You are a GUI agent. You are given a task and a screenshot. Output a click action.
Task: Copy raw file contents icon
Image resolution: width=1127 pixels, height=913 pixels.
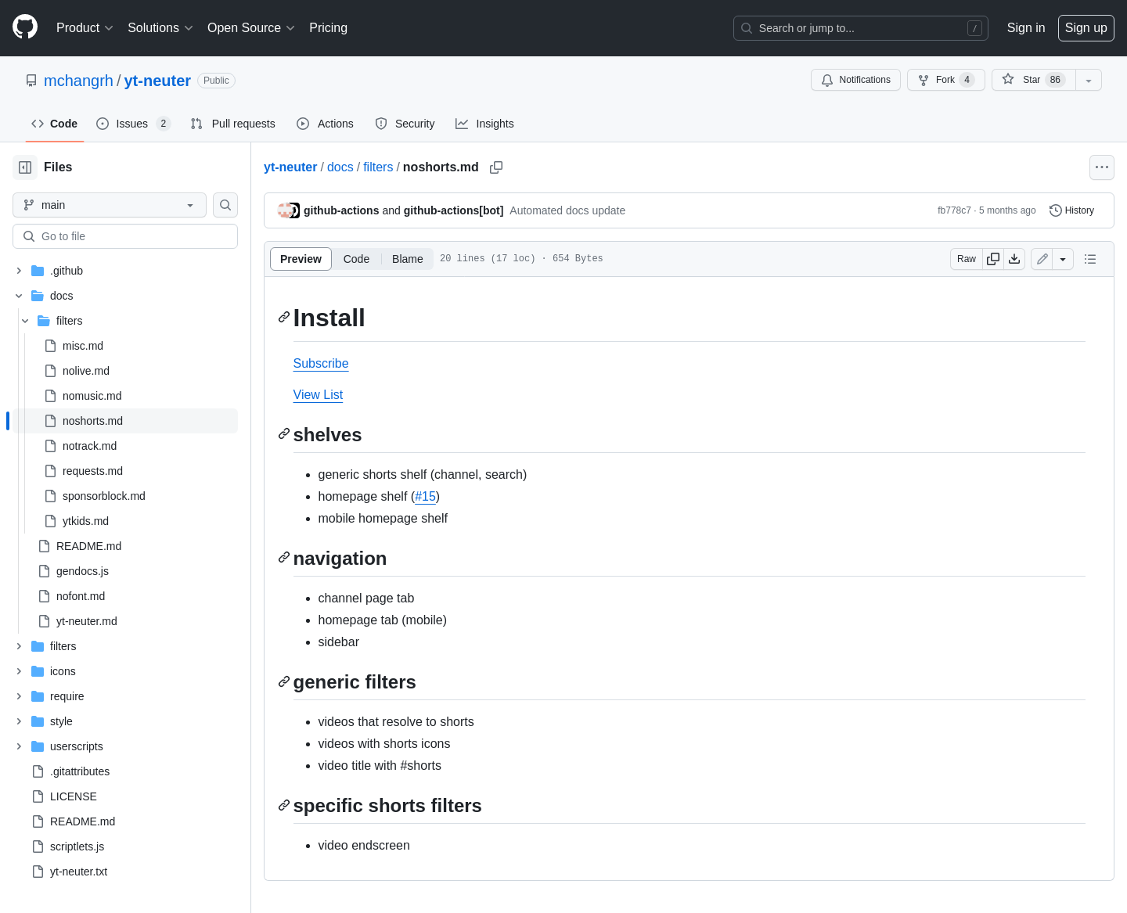pyautogui.click(x=993, y=259)
